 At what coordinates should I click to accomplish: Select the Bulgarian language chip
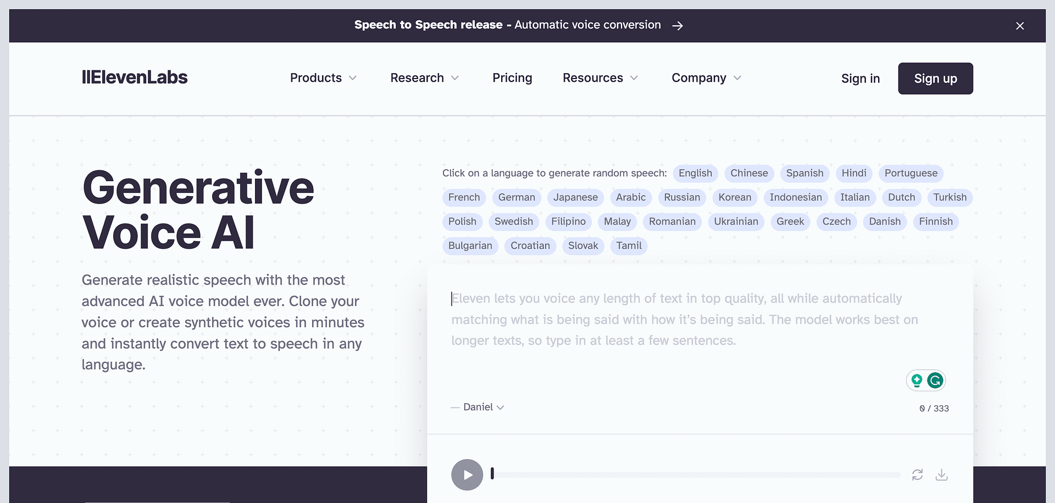coord(470,245)
